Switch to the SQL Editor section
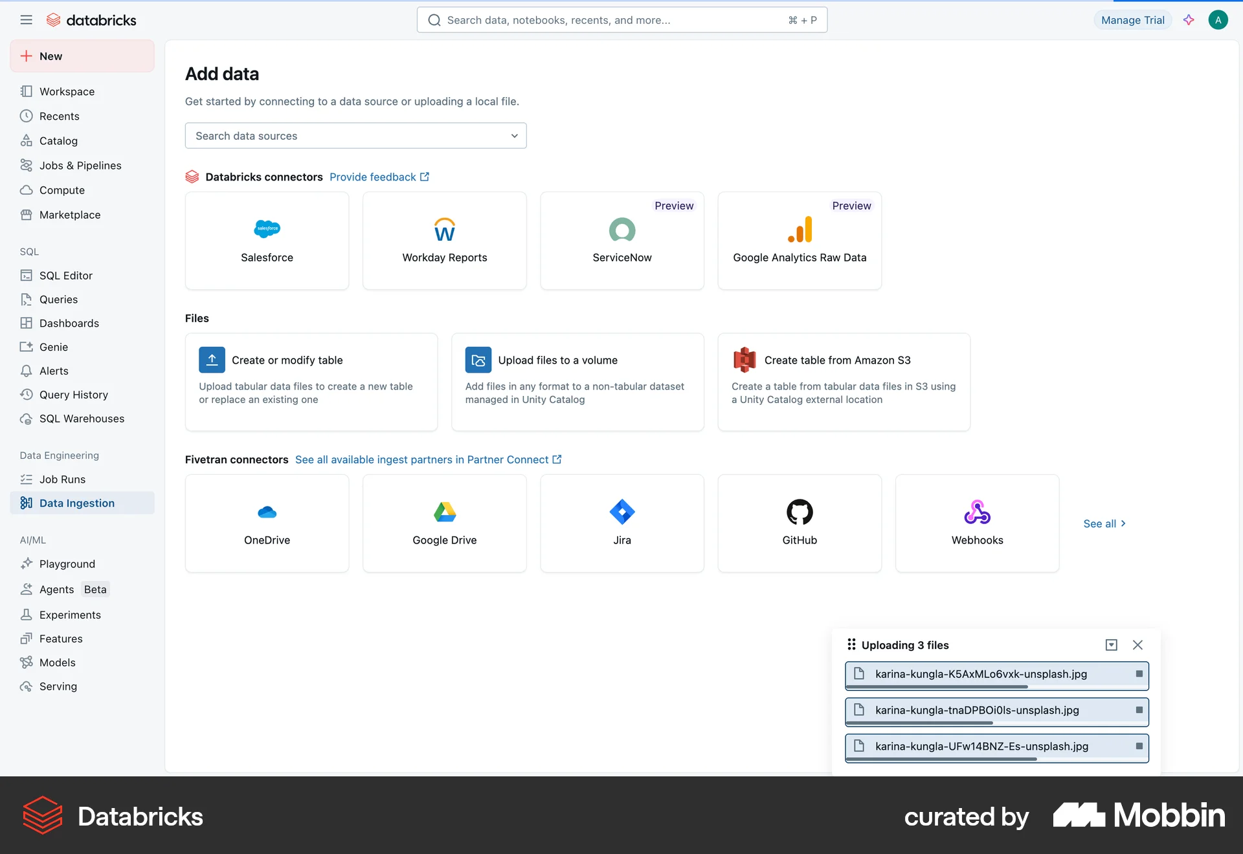The height and width of the screenshot is (854, 1243). tap(65, 275)
